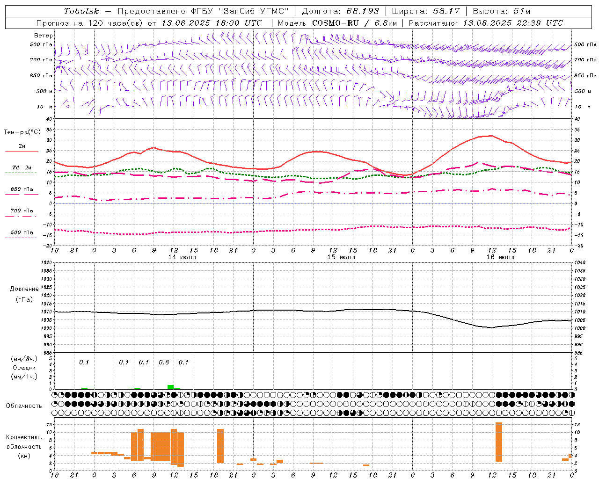
Task: Click the tallest green precipitation bar on 14 June
Action: point(171,387)
